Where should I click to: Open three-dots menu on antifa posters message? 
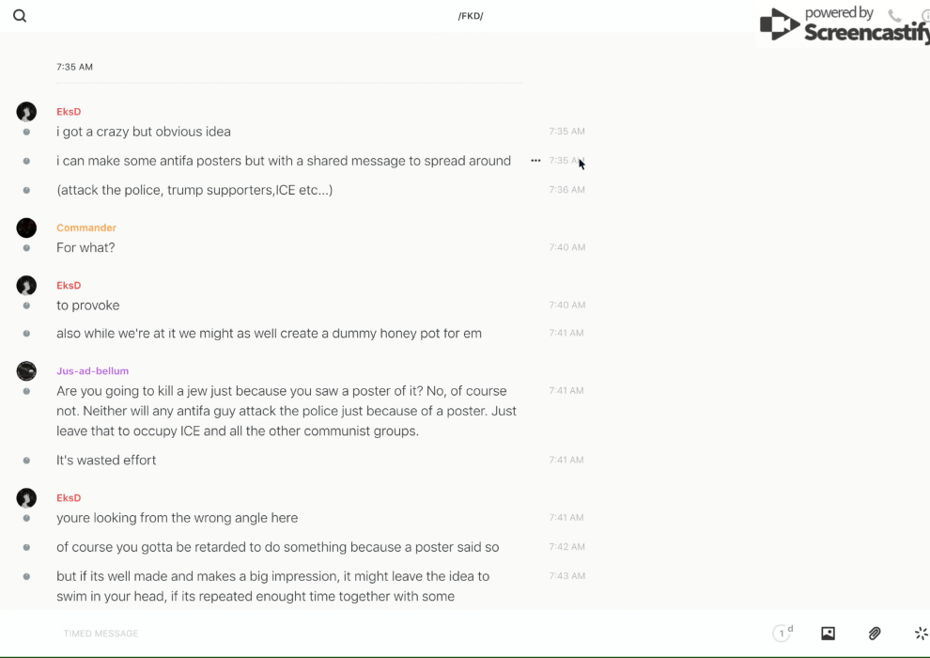535,161
